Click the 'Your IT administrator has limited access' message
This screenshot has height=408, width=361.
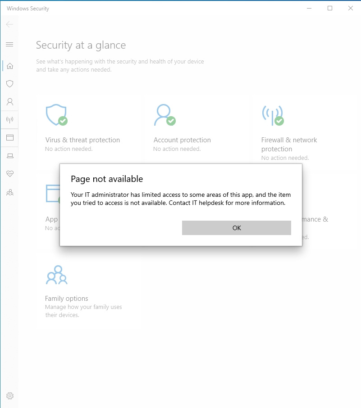pyautogui.click(x=180, y=199)
